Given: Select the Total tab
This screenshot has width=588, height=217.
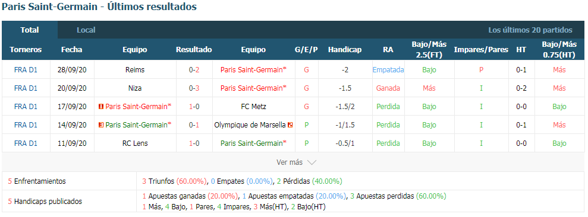Looking at the screenshot, I should point(30,30).
